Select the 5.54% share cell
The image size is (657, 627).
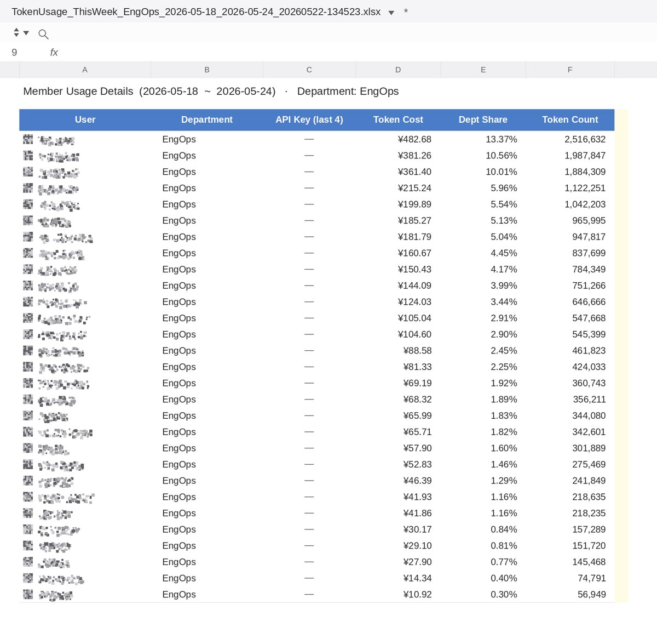click(483, 204)
